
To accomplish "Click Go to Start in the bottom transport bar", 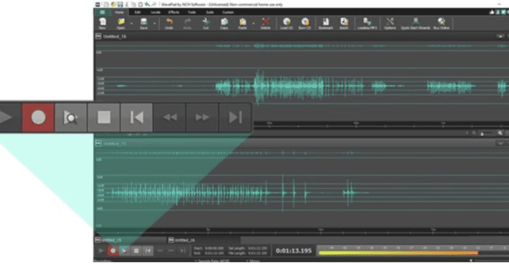I will point(148,251).
